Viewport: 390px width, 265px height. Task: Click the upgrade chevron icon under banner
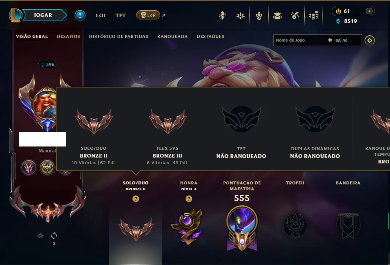40,236
